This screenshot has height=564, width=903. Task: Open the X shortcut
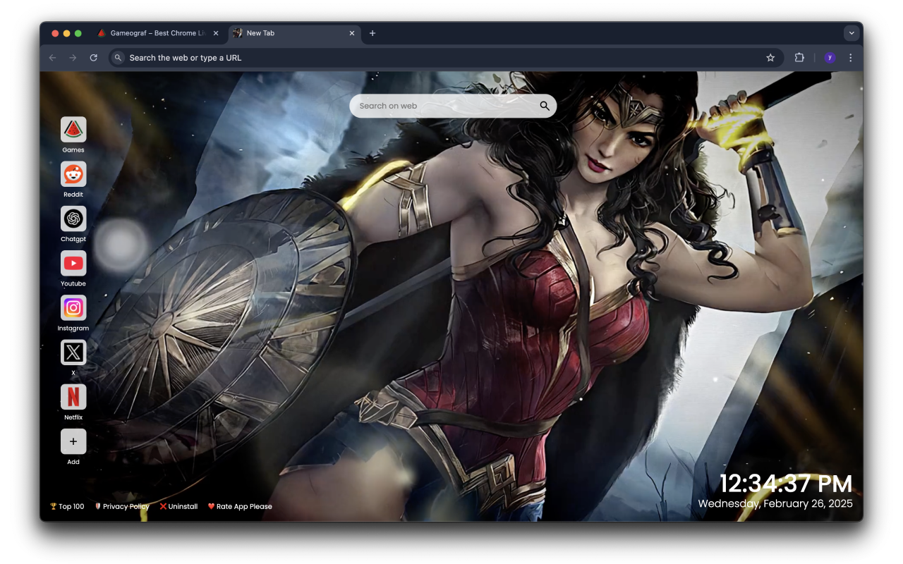click(x=73, y=352)
